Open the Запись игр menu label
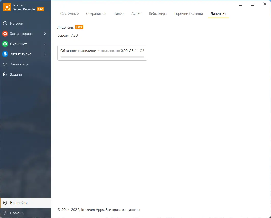 point(19,64)
